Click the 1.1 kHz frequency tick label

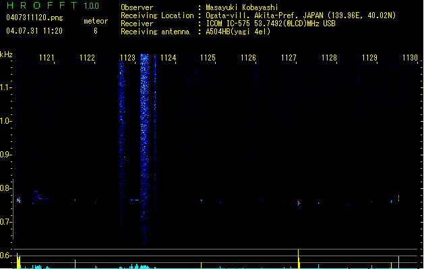point(5,87)
